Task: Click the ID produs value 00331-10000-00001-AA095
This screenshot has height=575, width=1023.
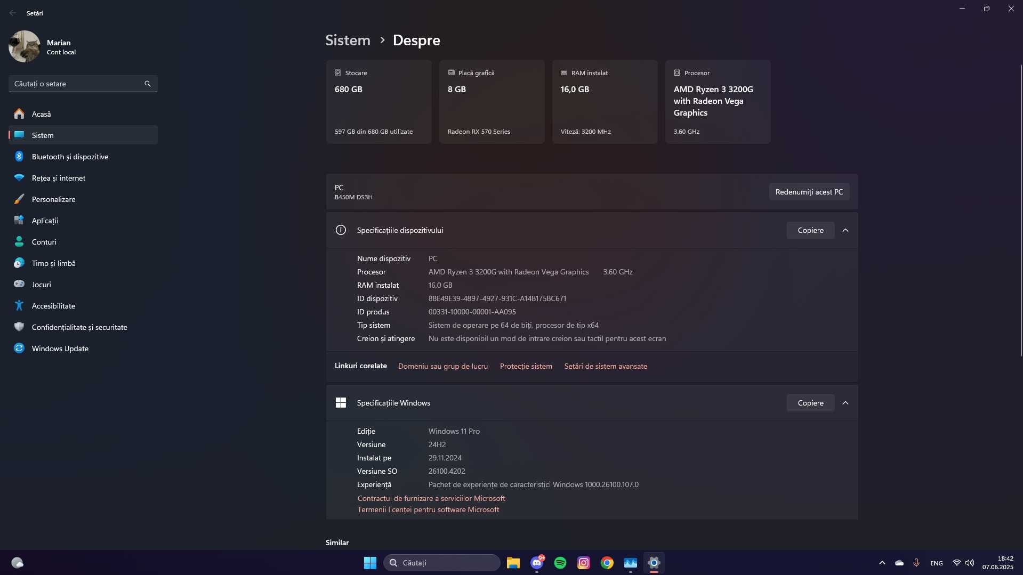Action: (472, 312)
